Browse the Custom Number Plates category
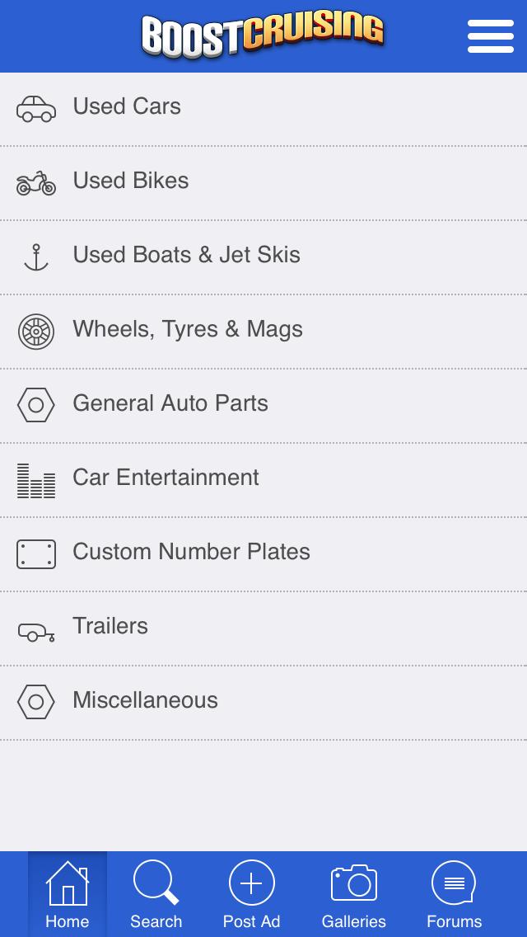 coord(192,552)
